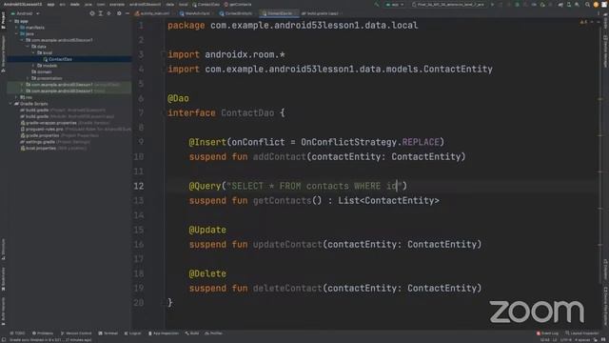Run the app with the play icon
This screenshot has width=609, height=343.
click(492, 5)
